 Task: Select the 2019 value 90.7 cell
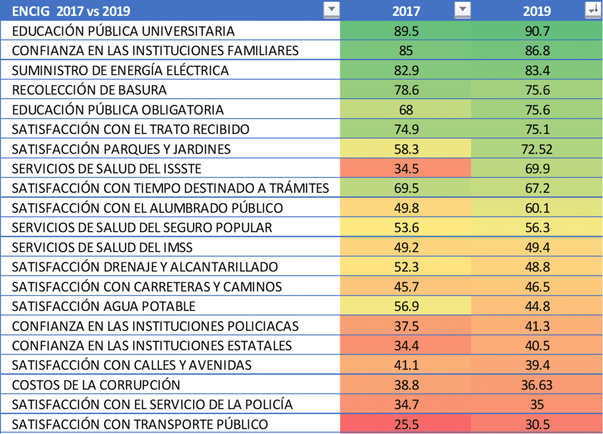[x=537, y=31]
